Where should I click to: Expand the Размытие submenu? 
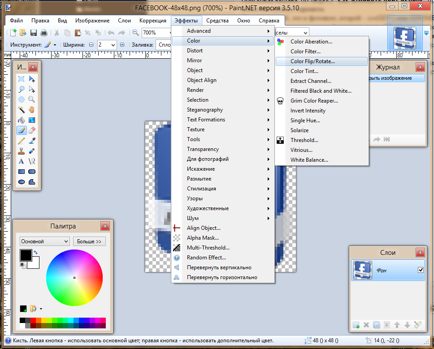coord(222,179)
